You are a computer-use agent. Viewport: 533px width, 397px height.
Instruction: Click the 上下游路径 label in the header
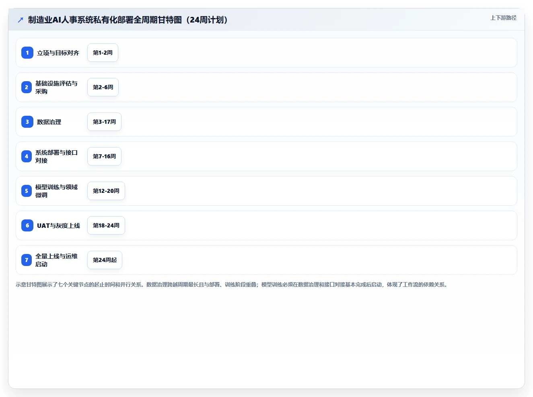(503, 18)
